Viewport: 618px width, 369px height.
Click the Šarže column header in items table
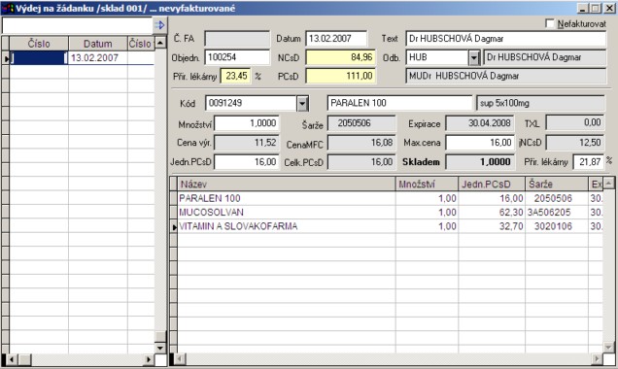(x=556, y=184)
